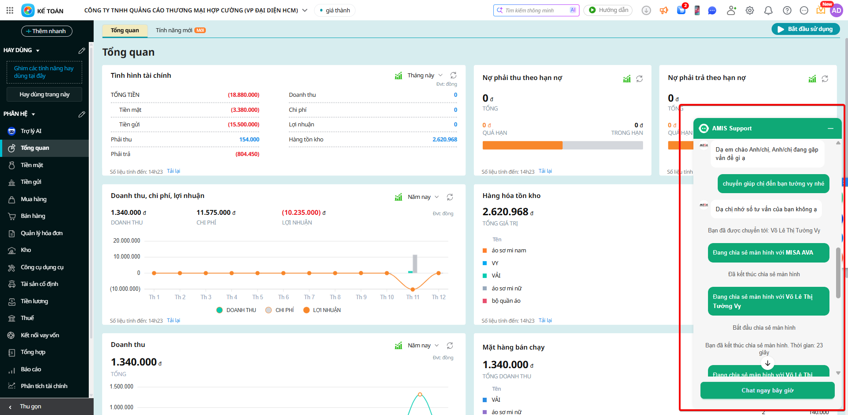Open chart view for Nợ phải thu
The image size is (848, 415).
pyautogui.click(x=626, y=79)
